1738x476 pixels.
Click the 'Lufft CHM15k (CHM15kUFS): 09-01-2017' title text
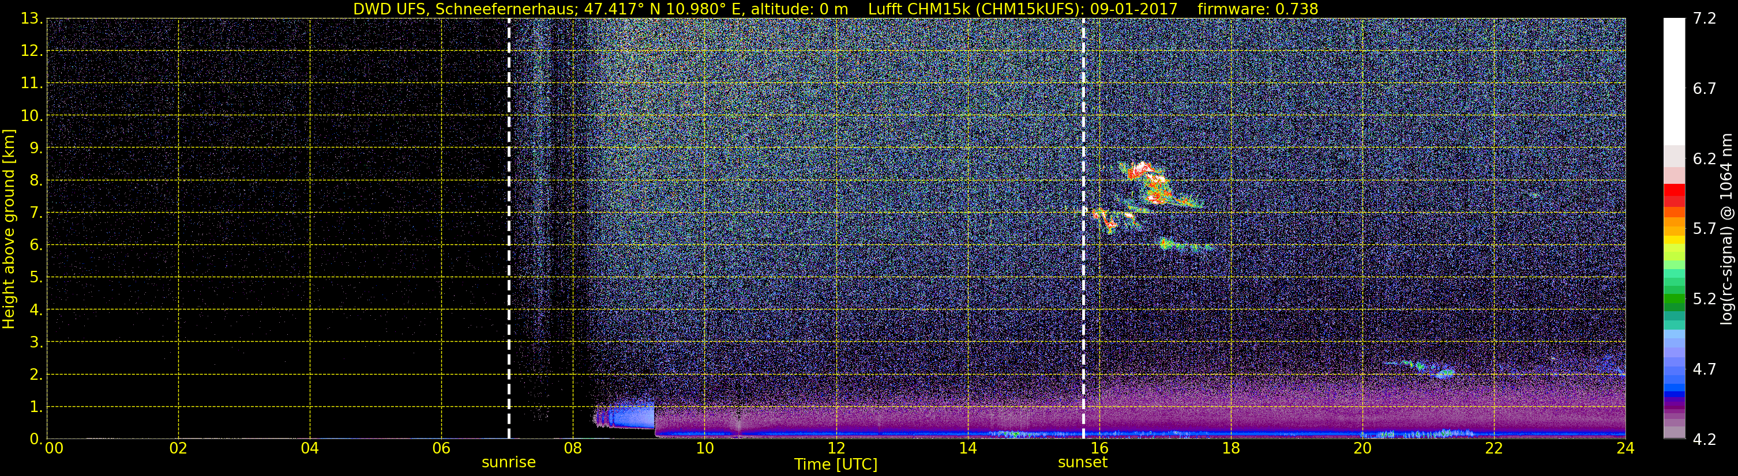[x=1022, y=9]
